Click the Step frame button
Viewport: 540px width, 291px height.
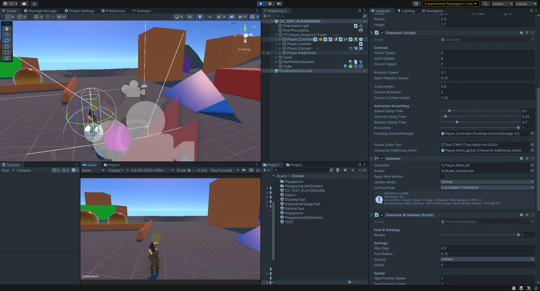click(x=279, y=4)
